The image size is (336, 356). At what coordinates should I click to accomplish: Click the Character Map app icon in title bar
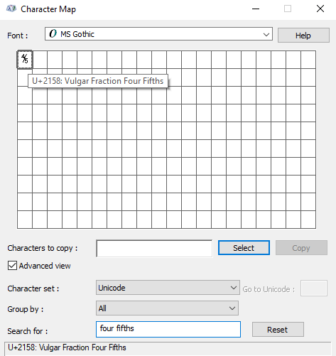pos(11,9)
